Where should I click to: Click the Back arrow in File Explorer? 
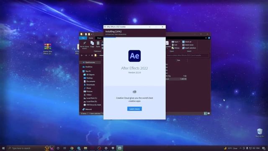coord(82,55)
